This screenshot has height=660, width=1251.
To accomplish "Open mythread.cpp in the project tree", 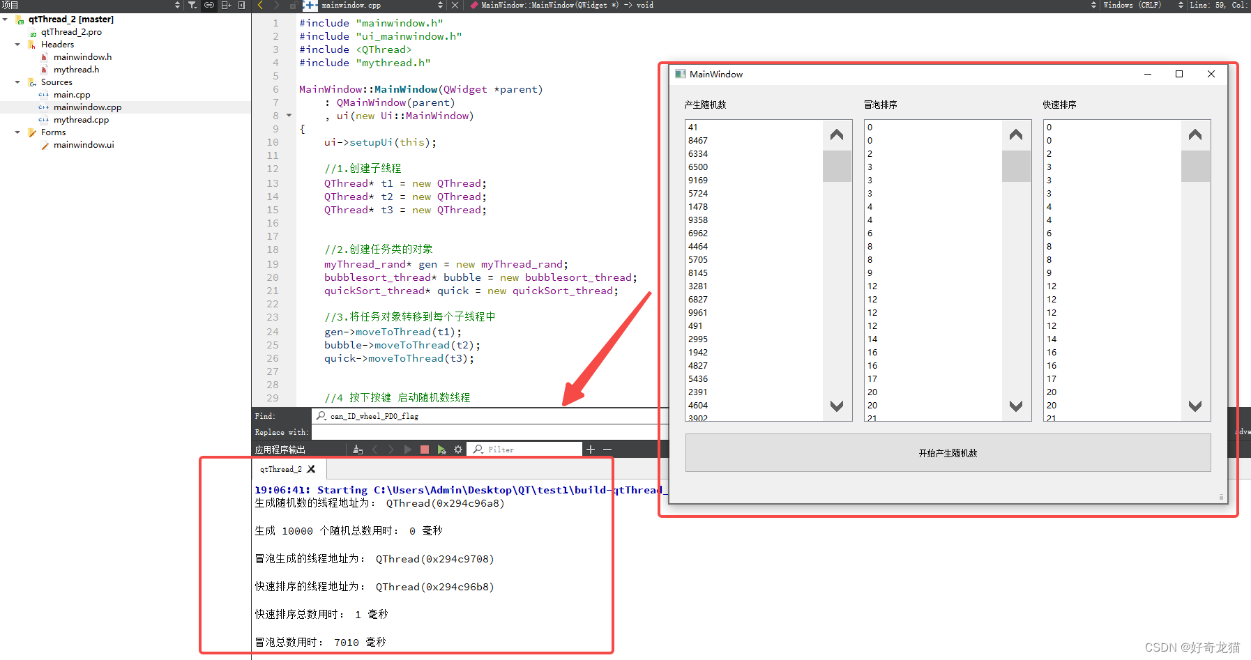I will point(81,120).
